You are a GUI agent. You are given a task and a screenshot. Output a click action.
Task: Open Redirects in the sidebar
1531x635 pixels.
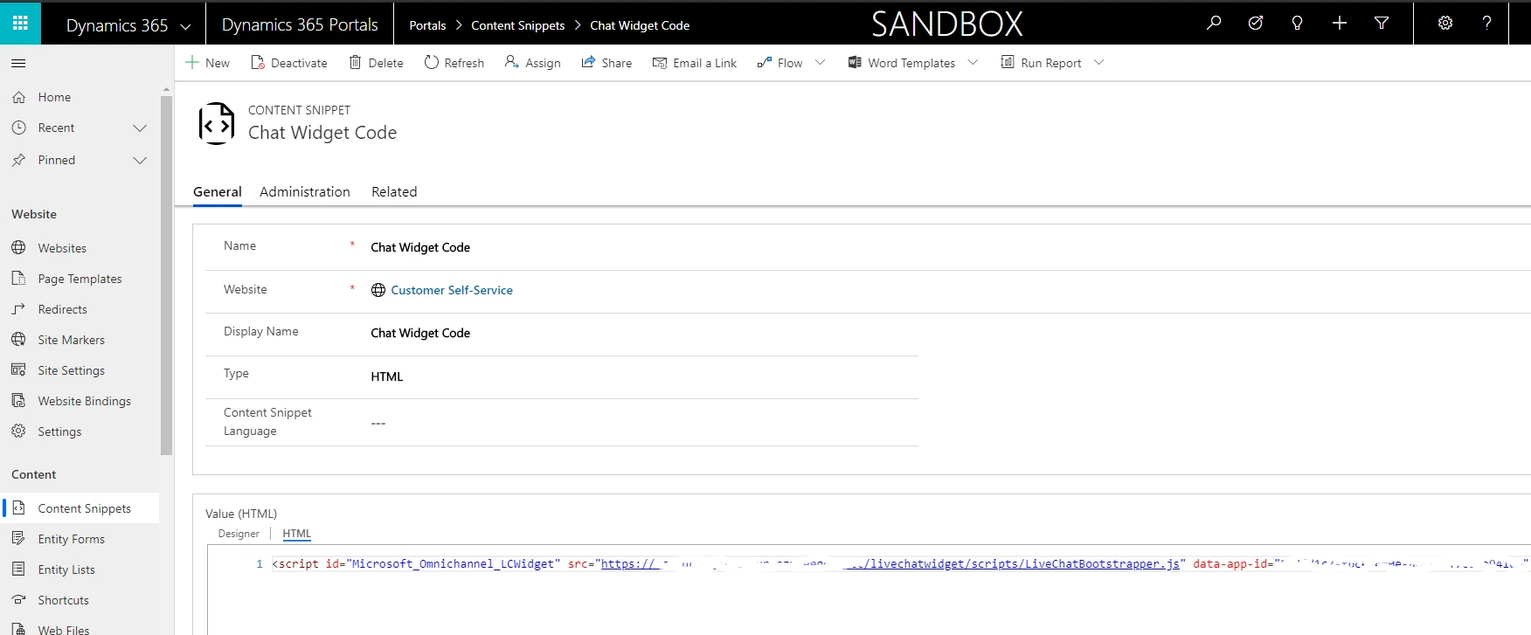[x=62, y=309]
